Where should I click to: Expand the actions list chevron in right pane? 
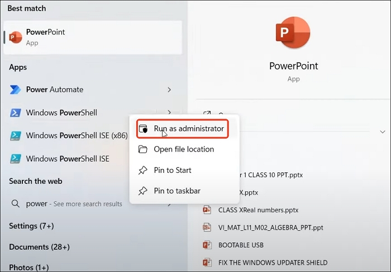point(383,132)
